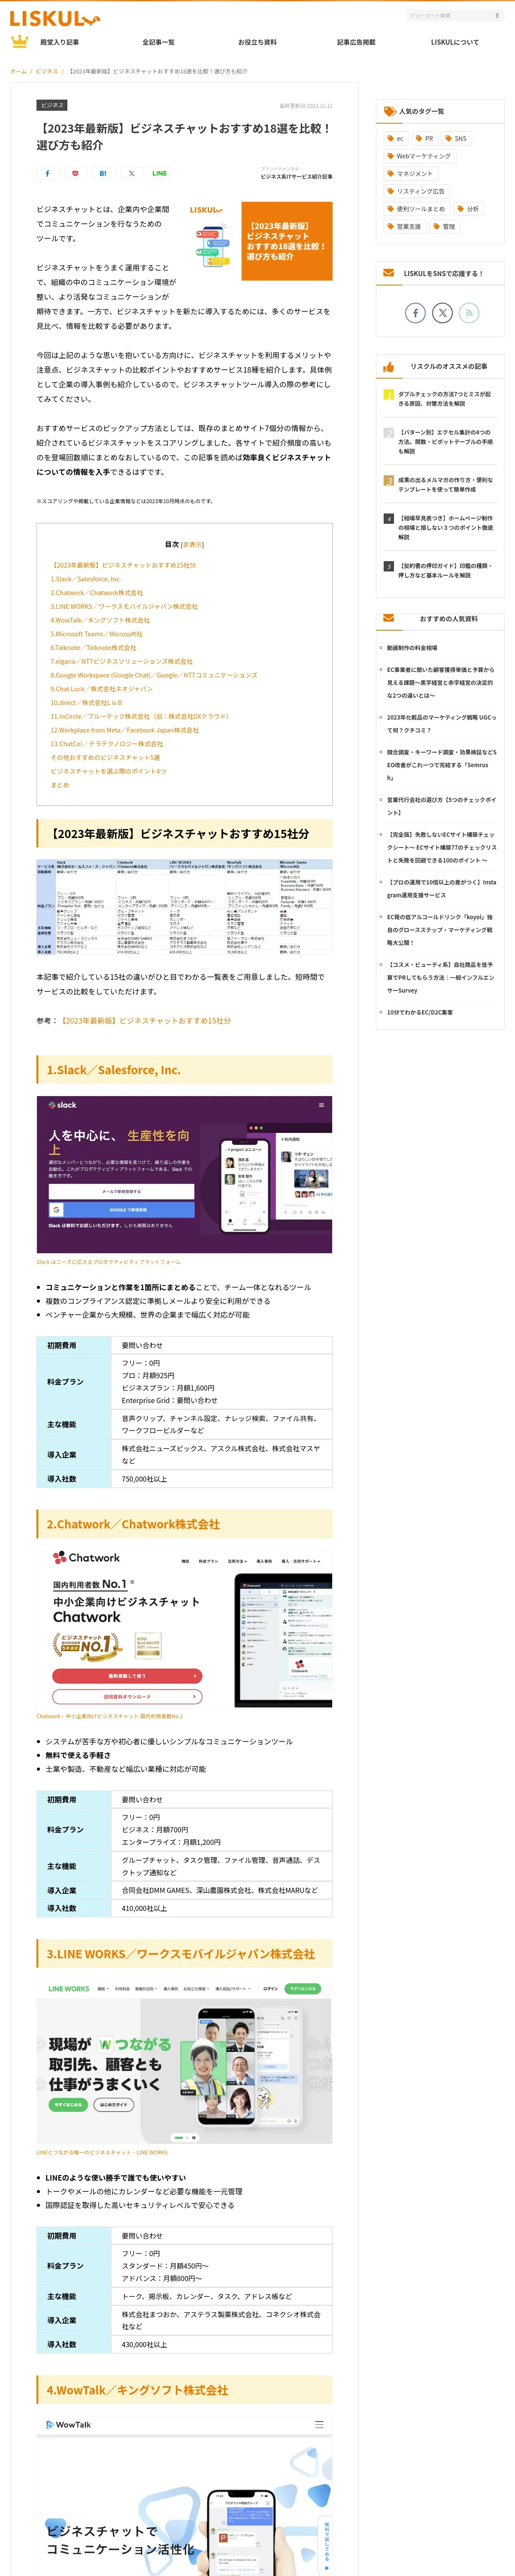Click the sidebar X circle icon

(x=442, y=313)
